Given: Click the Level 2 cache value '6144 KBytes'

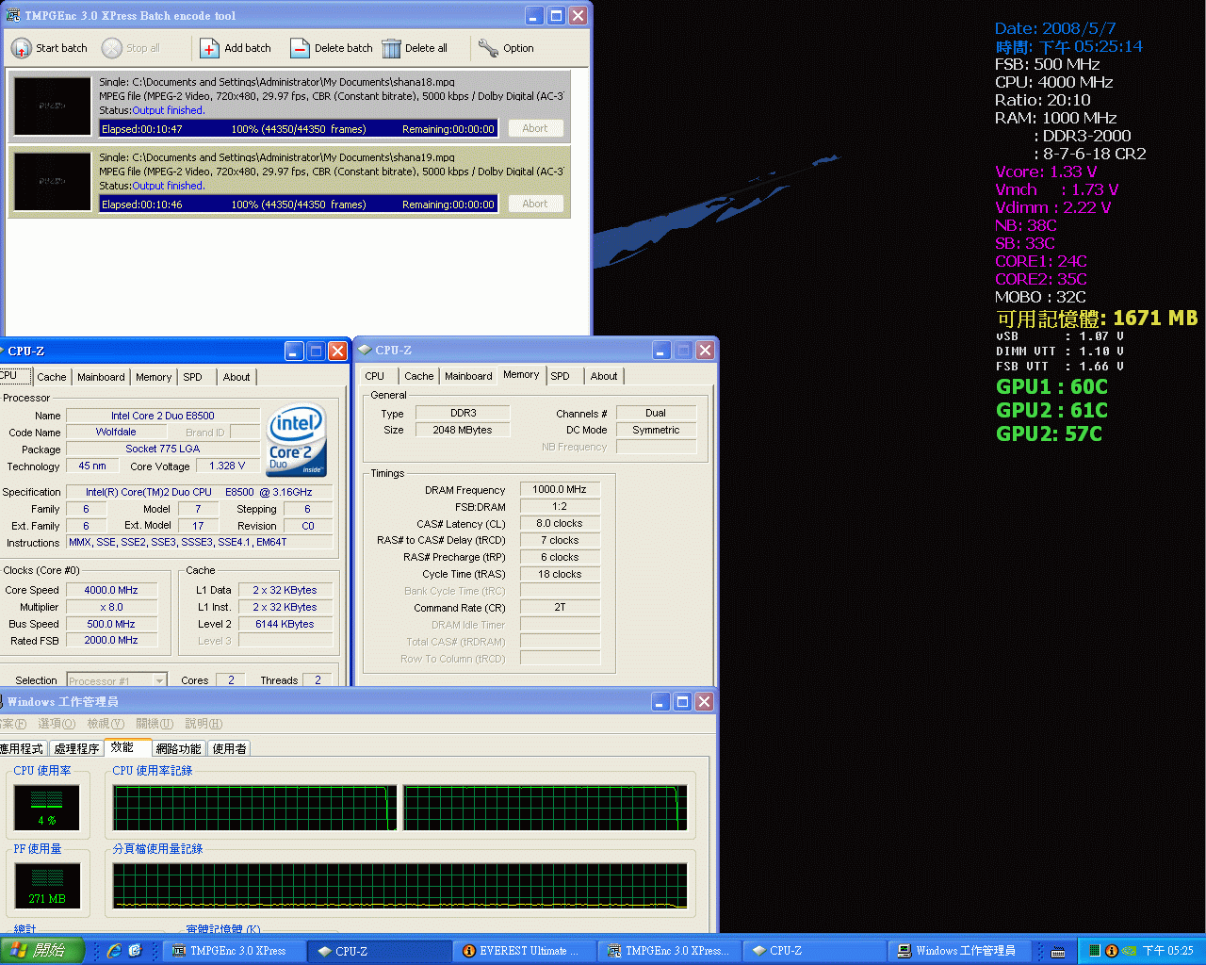Looking at the screenshot, I should point(285,624).
